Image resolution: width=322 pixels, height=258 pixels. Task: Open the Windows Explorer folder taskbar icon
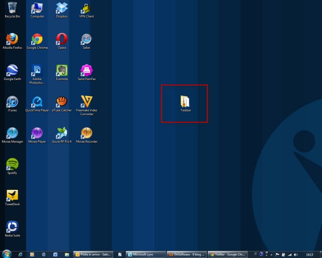click(67, 254)
